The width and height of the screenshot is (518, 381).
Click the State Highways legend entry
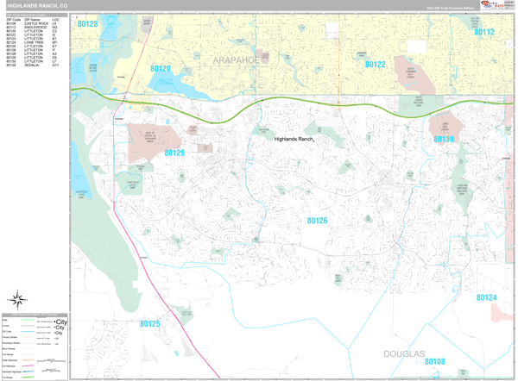18,360
